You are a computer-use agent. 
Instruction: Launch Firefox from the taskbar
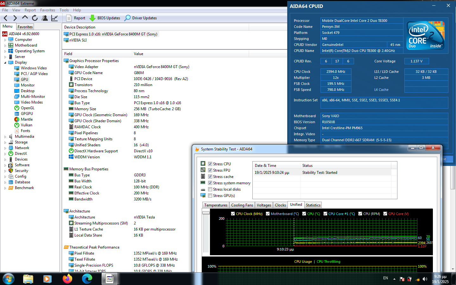67,279
